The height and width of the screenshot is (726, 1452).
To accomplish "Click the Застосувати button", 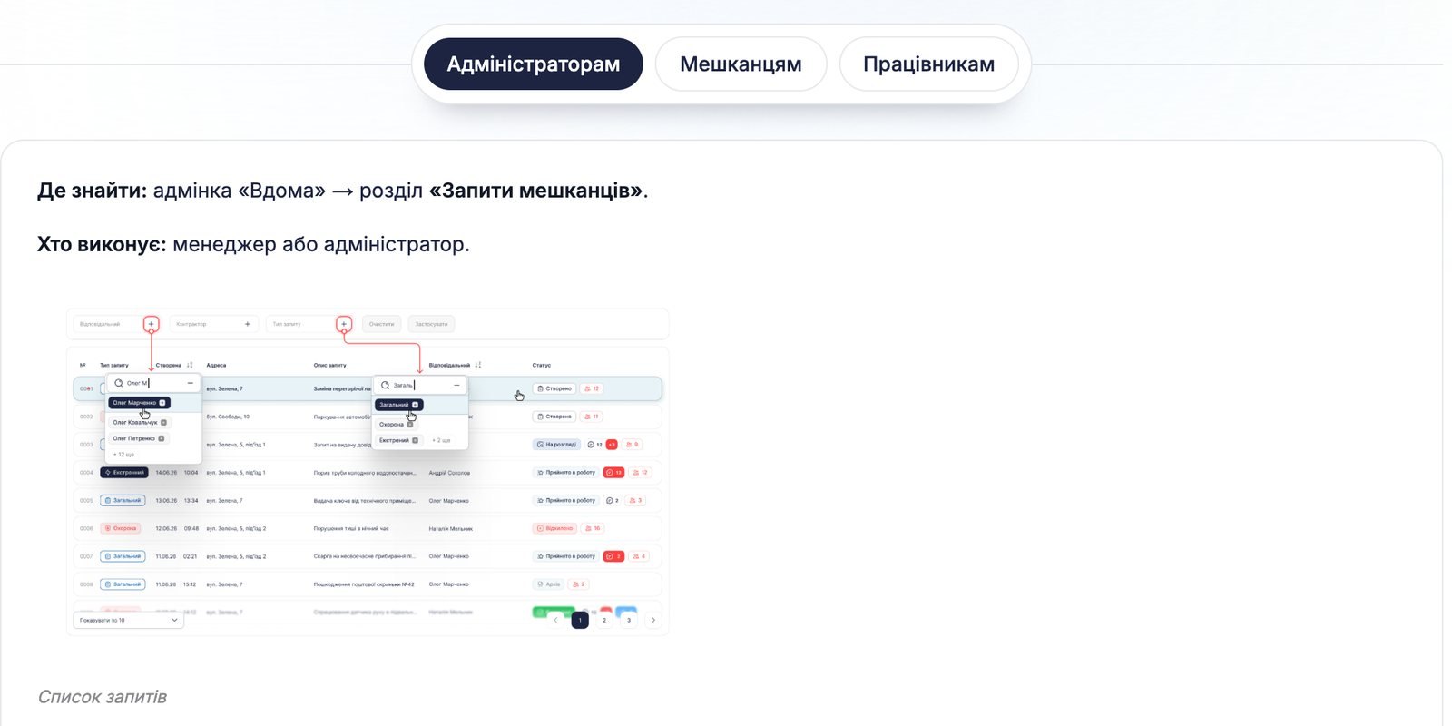I will click(x=431, y=324).
